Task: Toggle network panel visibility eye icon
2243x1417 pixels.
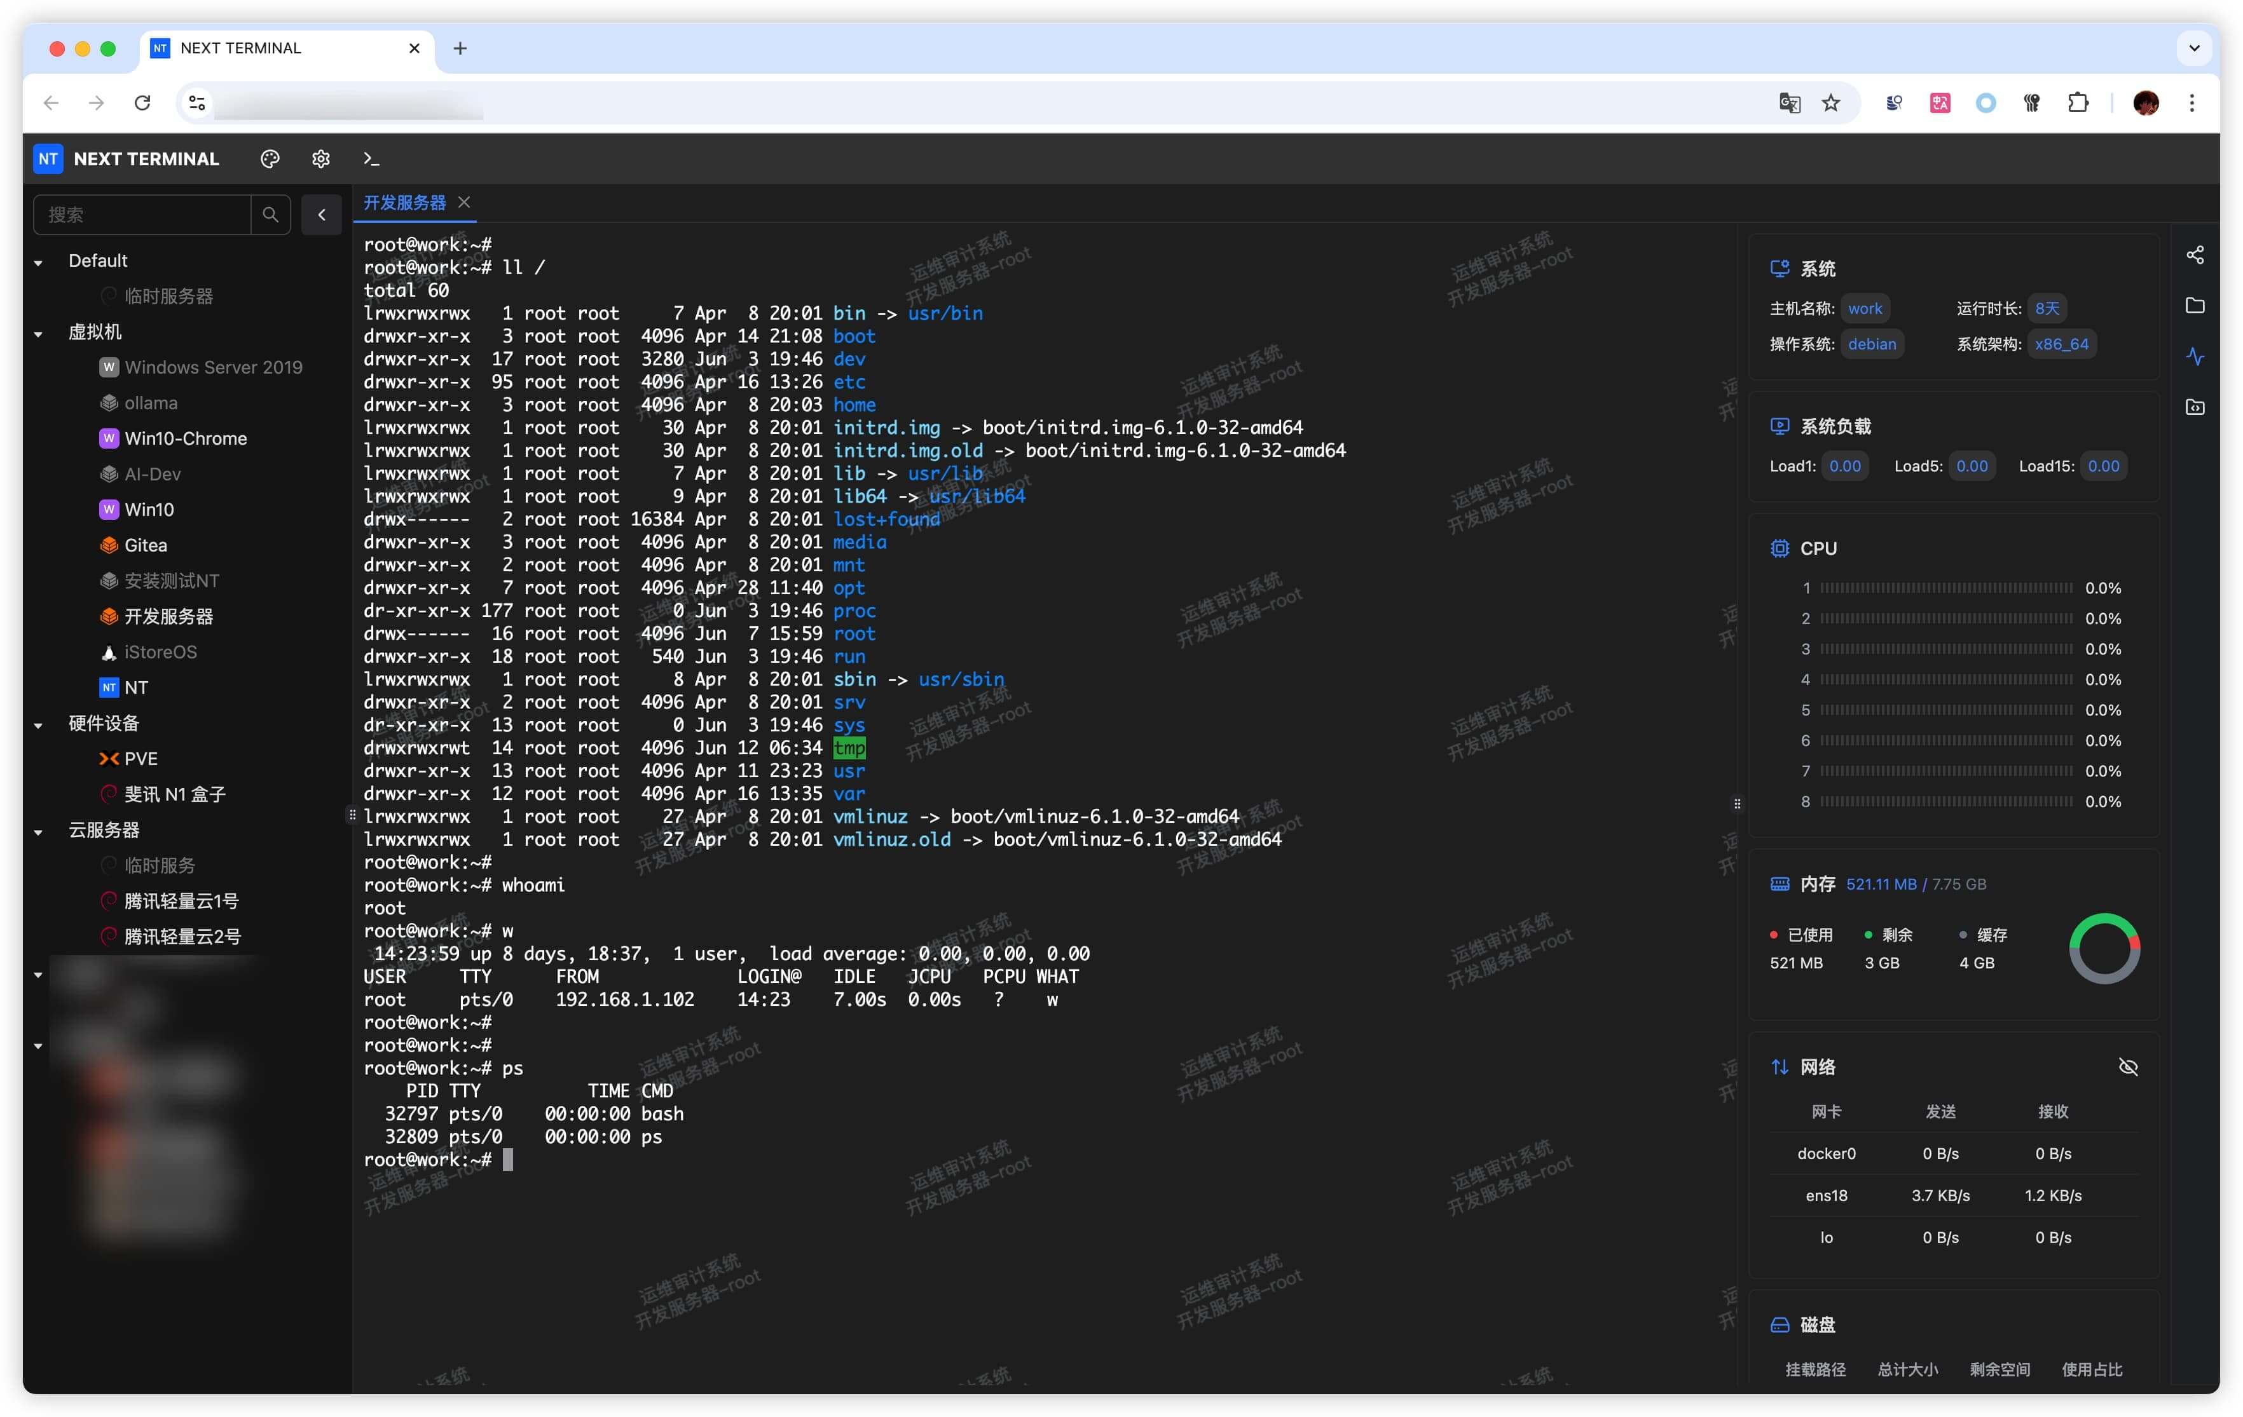Action: (x=2127, y=1067)
